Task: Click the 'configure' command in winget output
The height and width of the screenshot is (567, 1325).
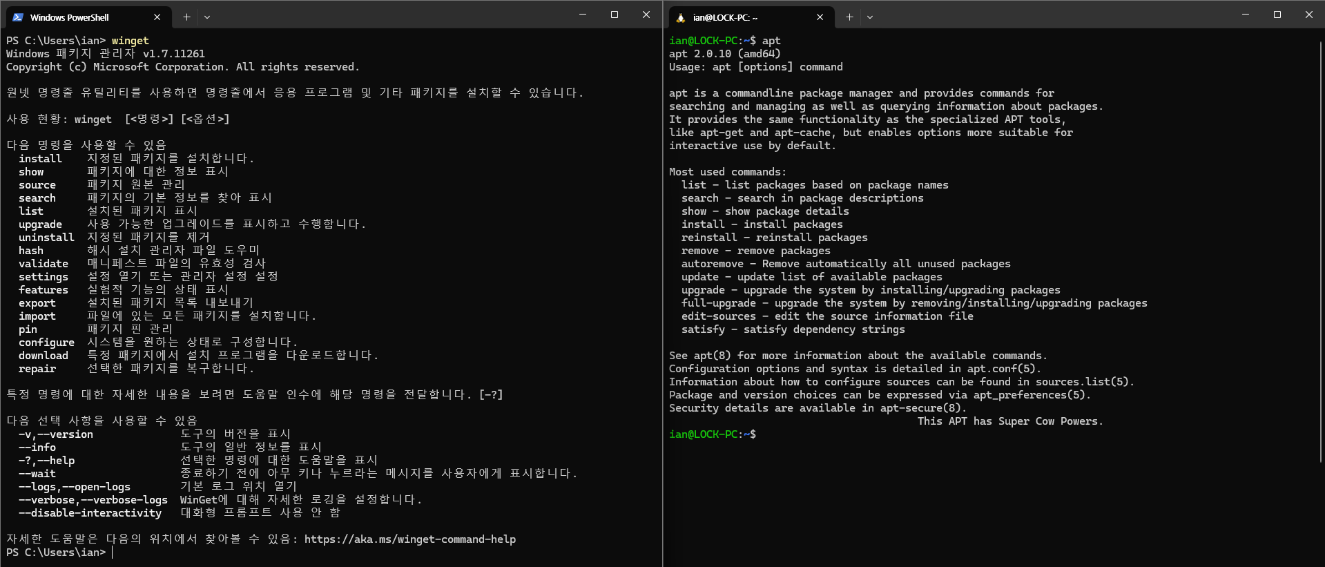Action: 46,343
